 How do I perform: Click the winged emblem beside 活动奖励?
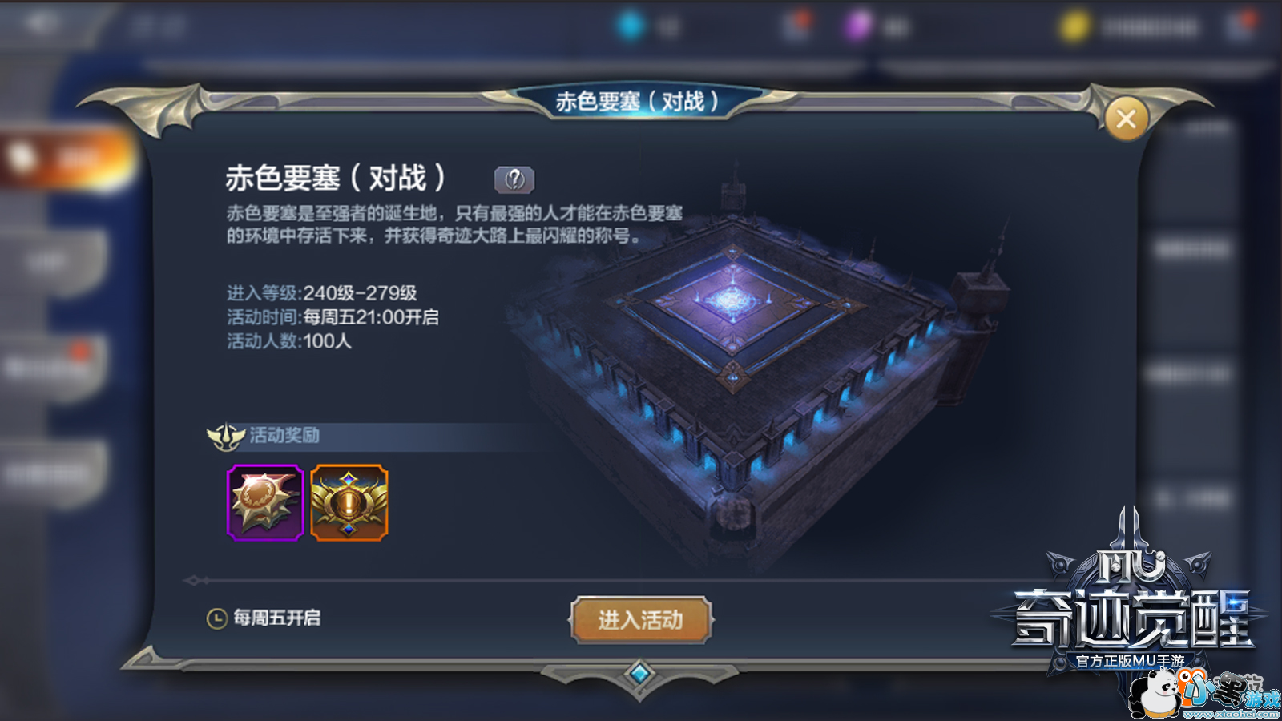pos(226,436)
